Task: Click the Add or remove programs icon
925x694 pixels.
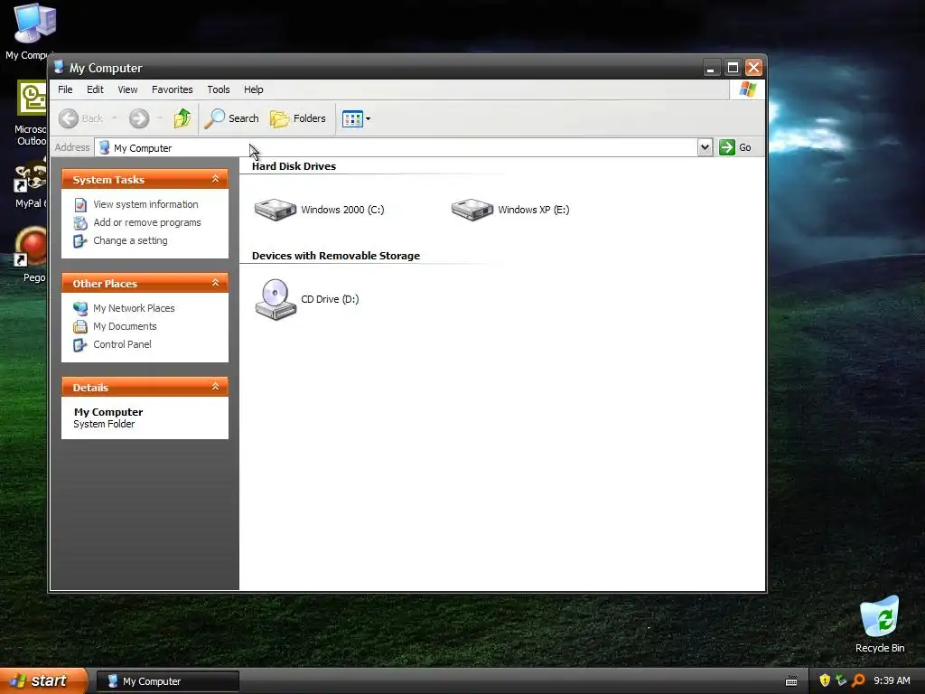Action: pos(80,223)
